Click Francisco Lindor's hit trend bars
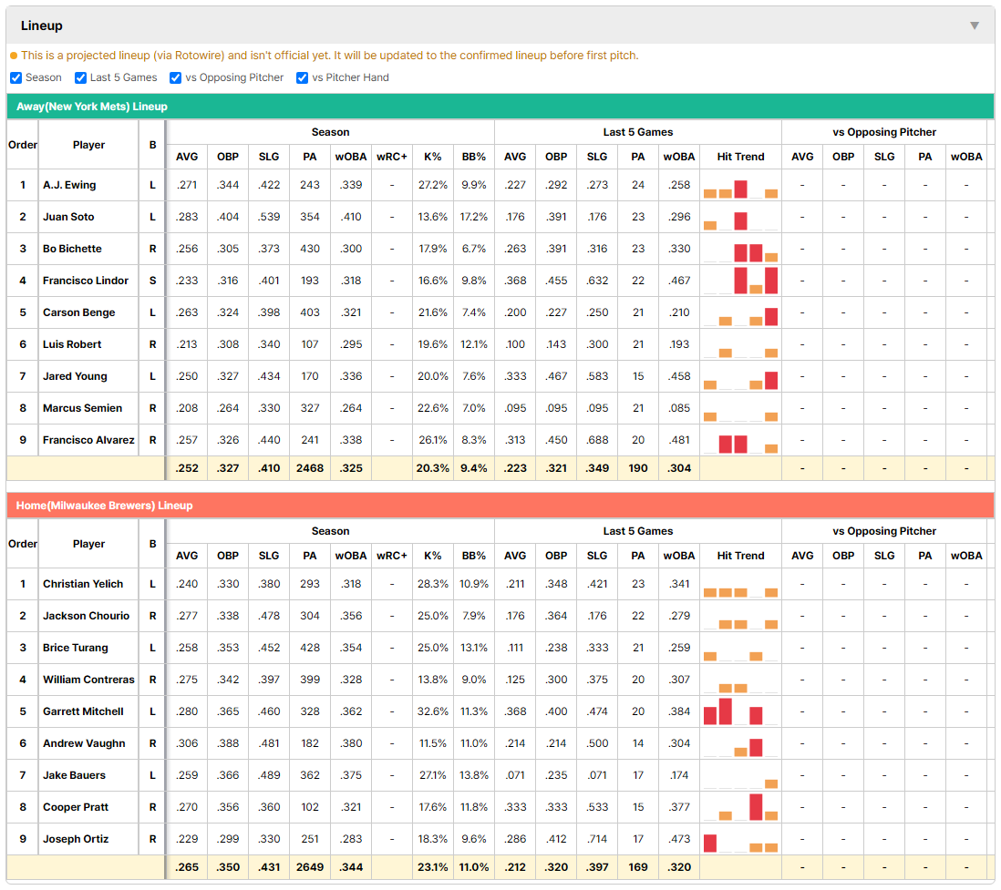 tap(740, 281)
